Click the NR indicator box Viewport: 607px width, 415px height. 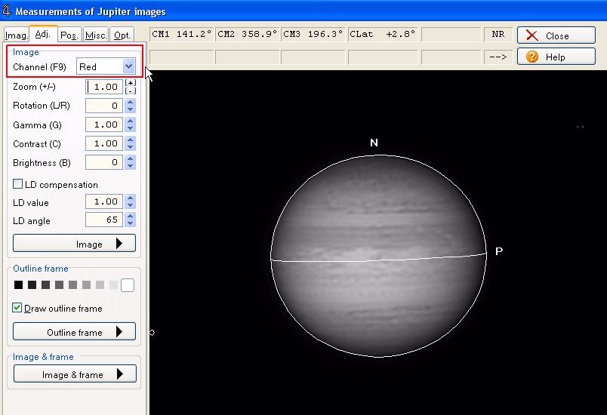(498, 35)
